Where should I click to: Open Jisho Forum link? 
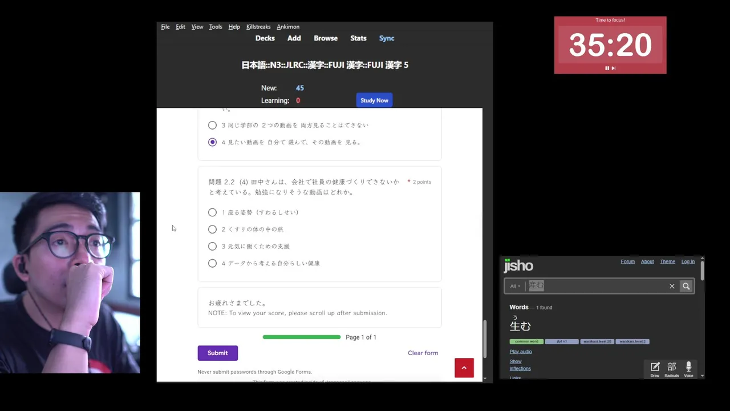[627, 261]
